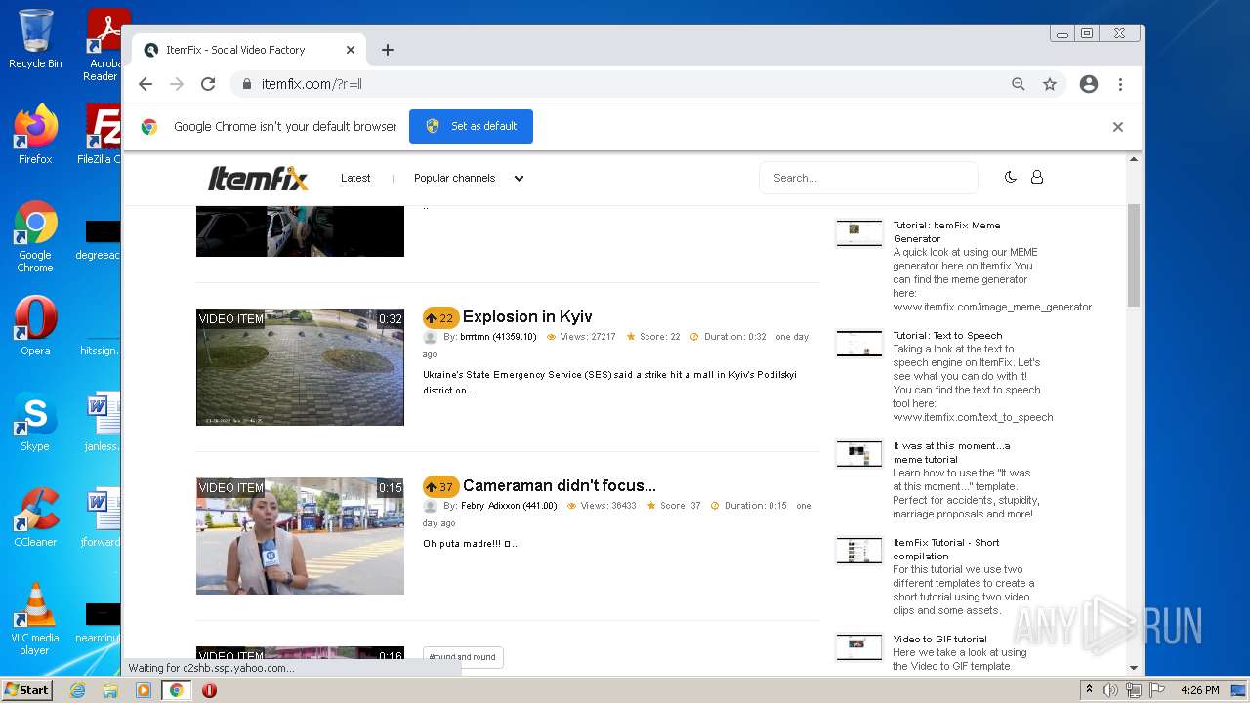Open the Latest menu item

click(355, 178)
